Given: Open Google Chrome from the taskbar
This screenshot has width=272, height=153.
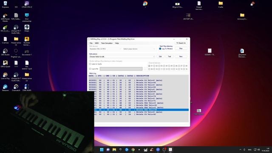Looking at the screenshot, I should click(133, 150).
